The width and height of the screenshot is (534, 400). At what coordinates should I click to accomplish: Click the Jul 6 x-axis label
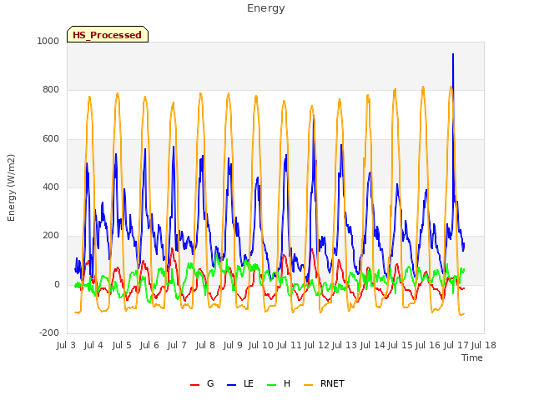149,345
